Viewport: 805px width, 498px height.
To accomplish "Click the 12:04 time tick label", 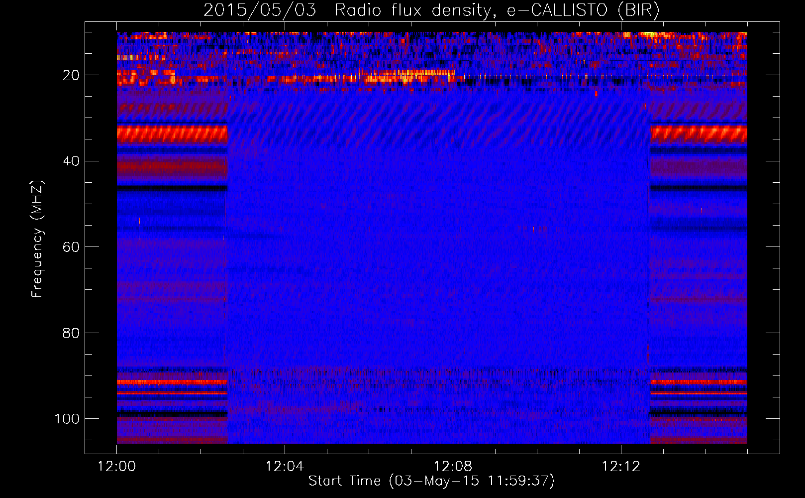I will (285, 467).
